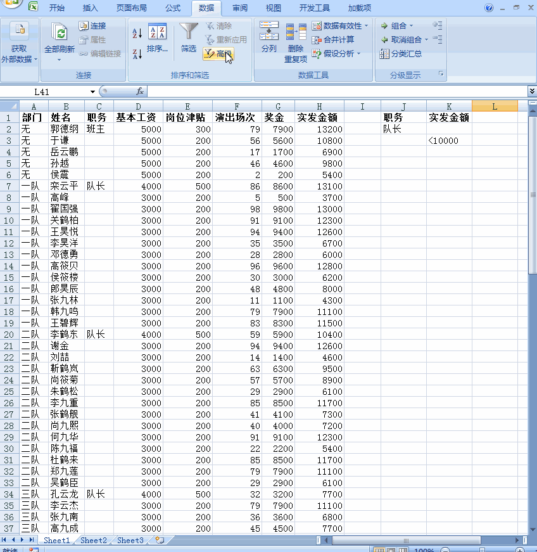Open the Consolidate command
Image resolution: width=537 pixels, height=552 pixels.
click(332, 40)
